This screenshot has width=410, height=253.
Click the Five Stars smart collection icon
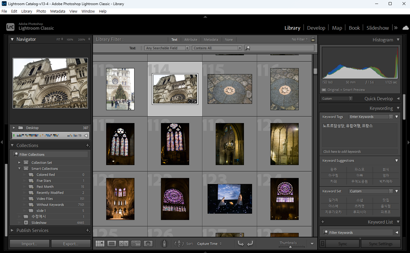(31, 181)
